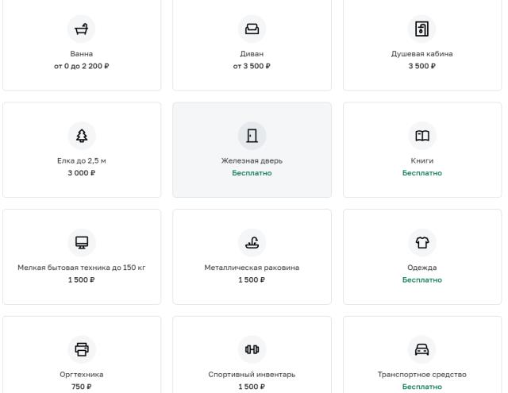Click the car icon for vehicles
The height and width of the screenshot is (393, 508).
421,349
